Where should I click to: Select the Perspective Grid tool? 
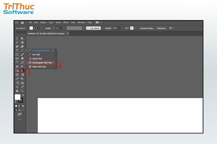point(22,71)
